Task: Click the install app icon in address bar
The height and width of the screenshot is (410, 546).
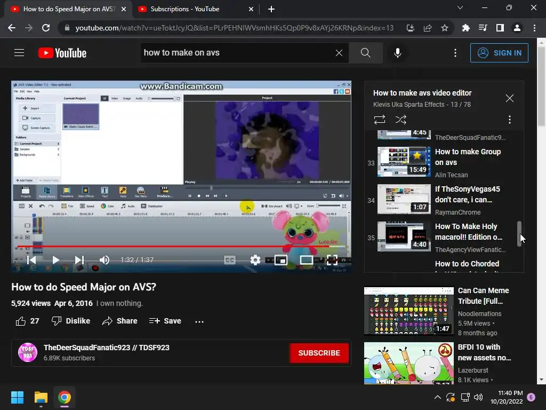Action: [410, 28]
